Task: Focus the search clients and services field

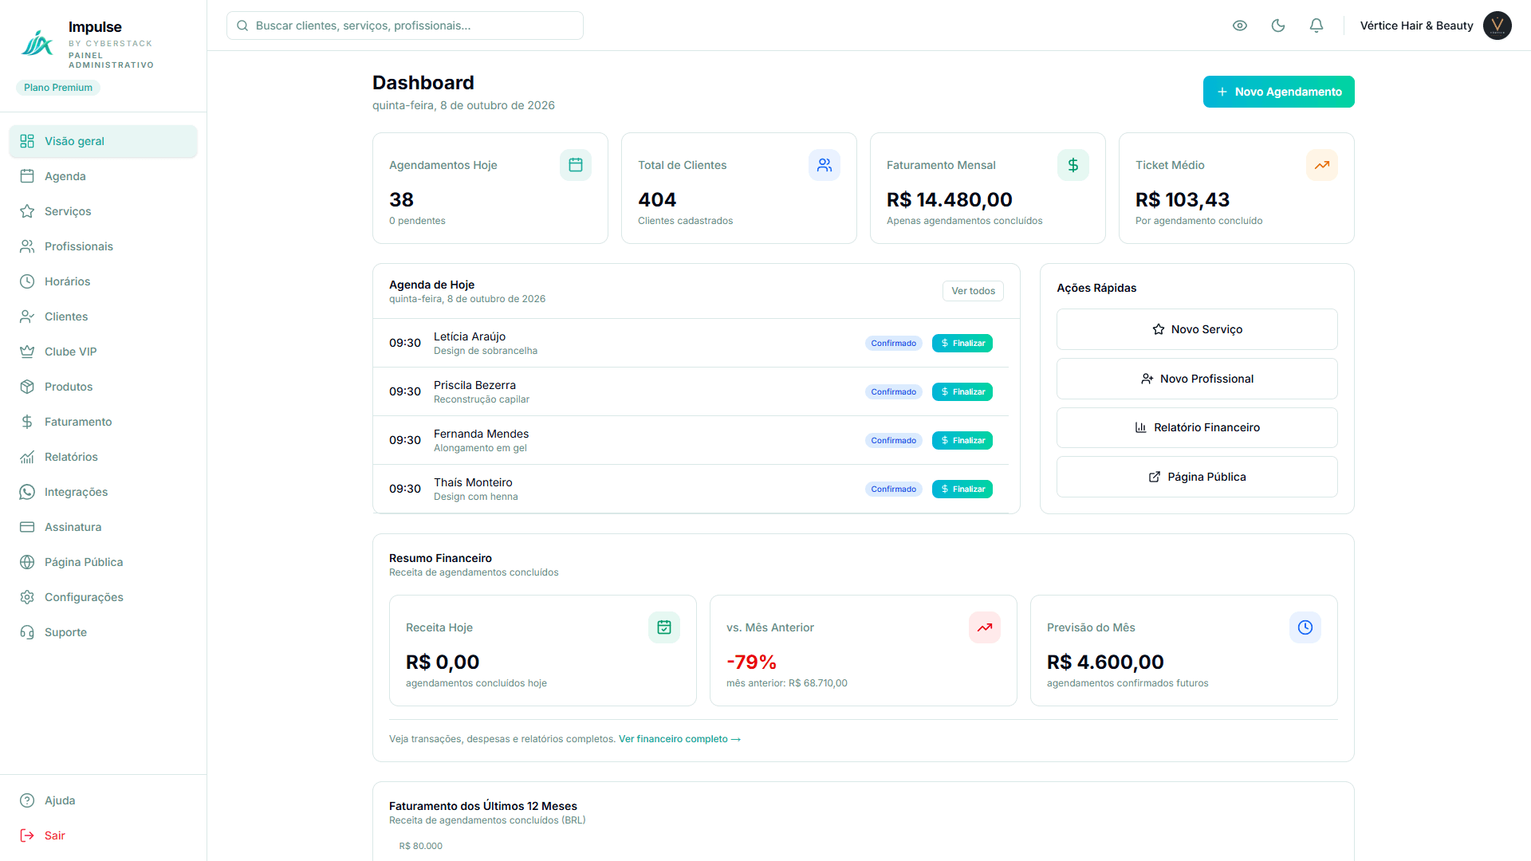Action: [405, 26]
